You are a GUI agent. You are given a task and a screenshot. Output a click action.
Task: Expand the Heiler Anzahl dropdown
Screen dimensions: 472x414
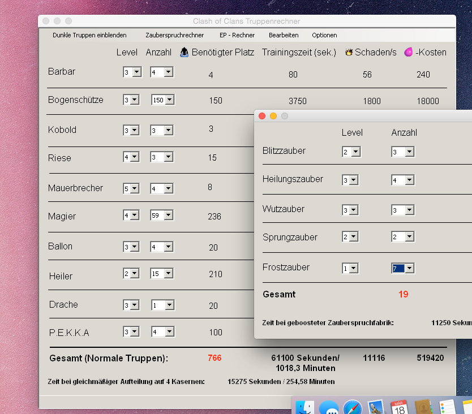162,274
